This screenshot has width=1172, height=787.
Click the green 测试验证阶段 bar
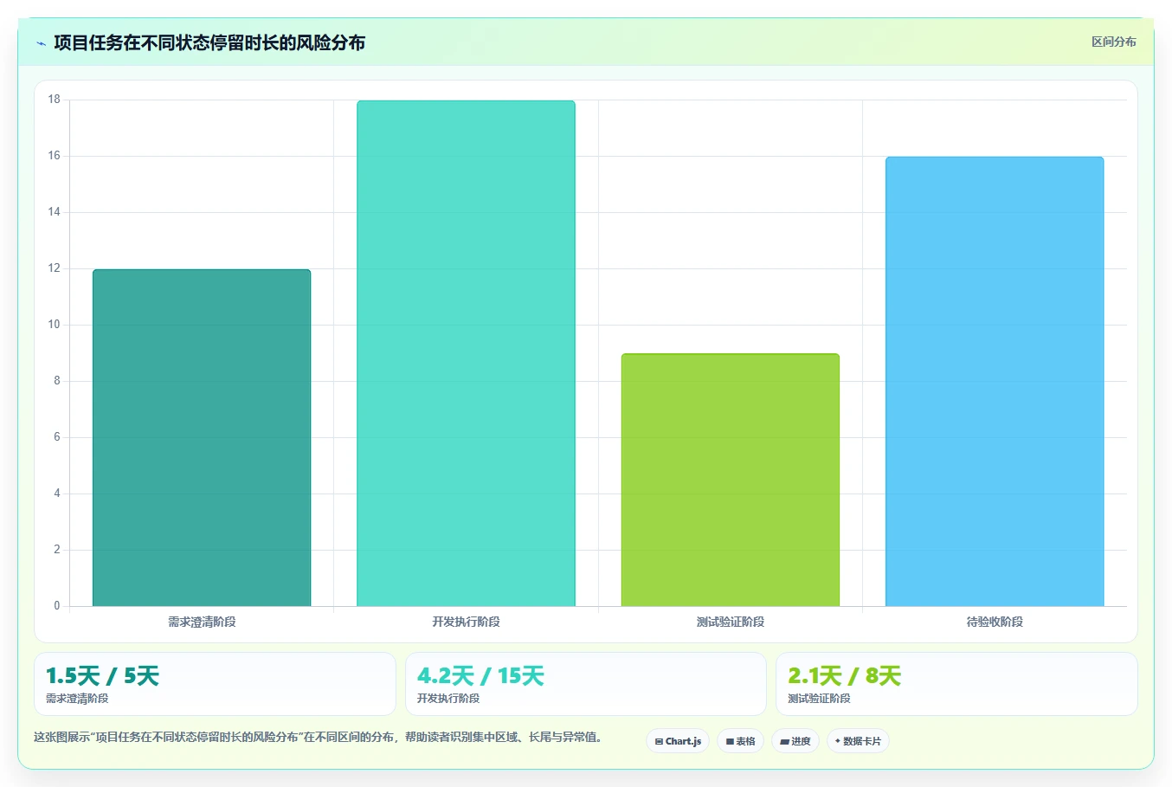731,480
